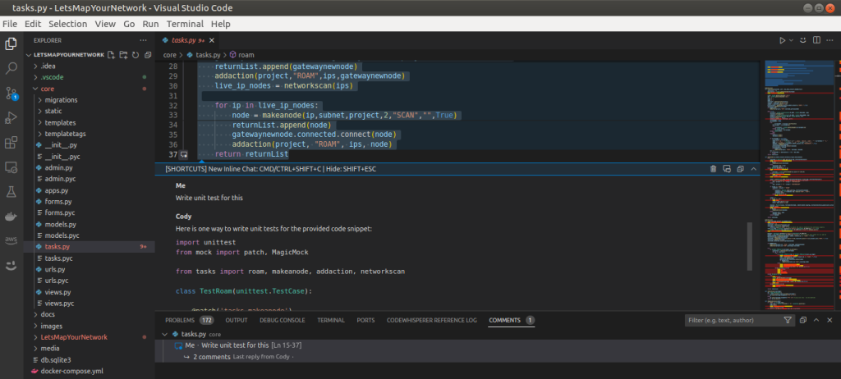Click New File icon in Explorer header
The height and width of the screenshot is (379, 841).
(111, 55)
